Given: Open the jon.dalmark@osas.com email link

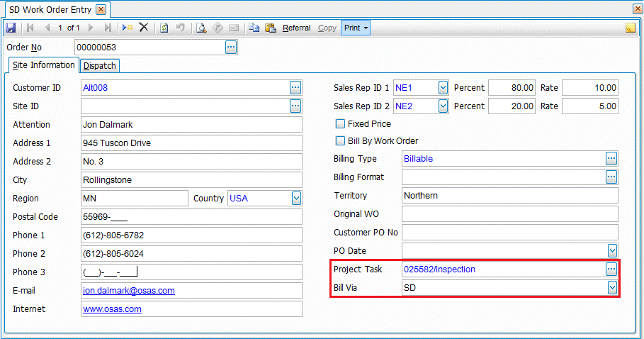Looking at the screenshot, I should point(129,291).
